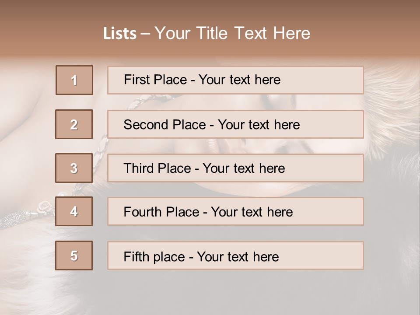Viewport: 420px width, 315px height.
Task: Select the Second Place text box
Action: 235,124
